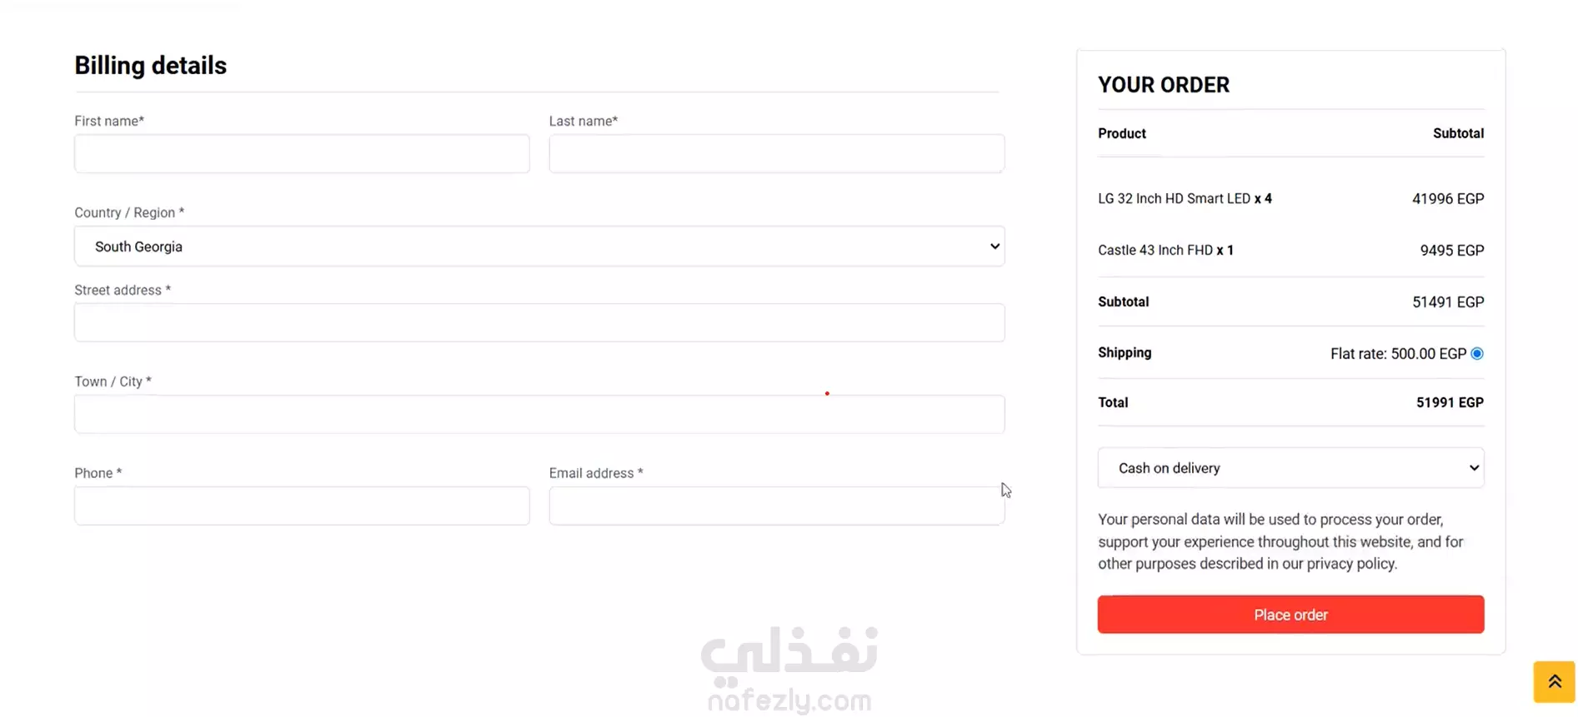Select the Town / City input
Screen dimensions: 1578x717
click(x=539, y=415)
